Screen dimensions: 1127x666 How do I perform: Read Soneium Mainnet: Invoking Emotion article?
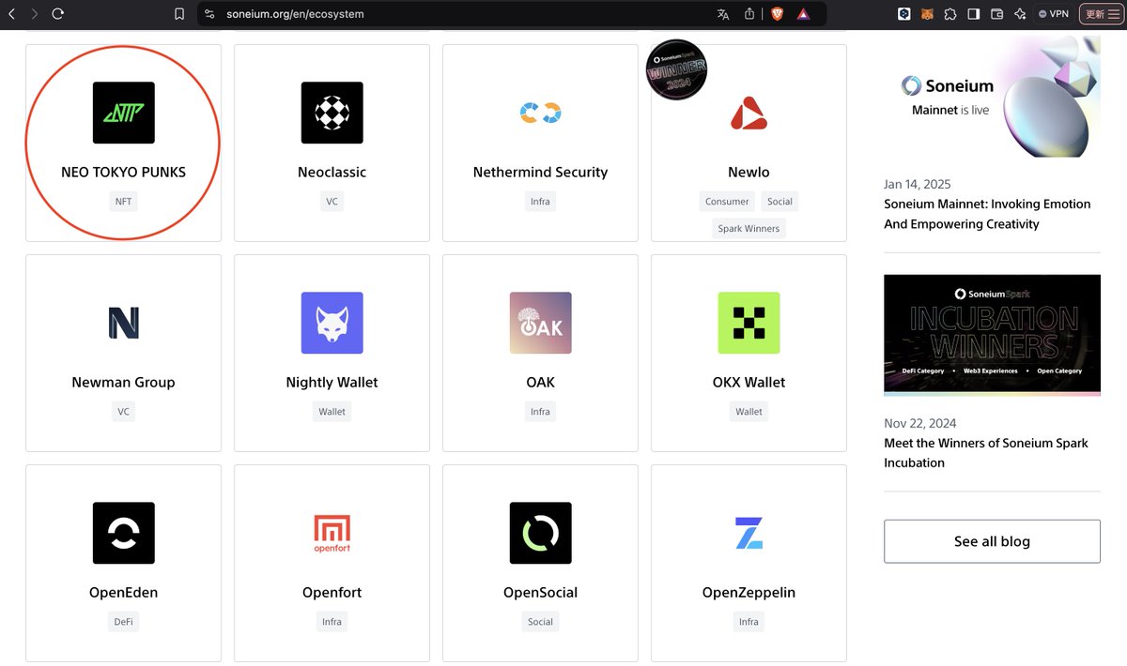987,214
